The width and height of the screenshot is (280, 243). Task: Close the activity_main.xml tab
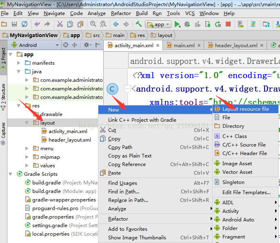[x=158, y=46]
